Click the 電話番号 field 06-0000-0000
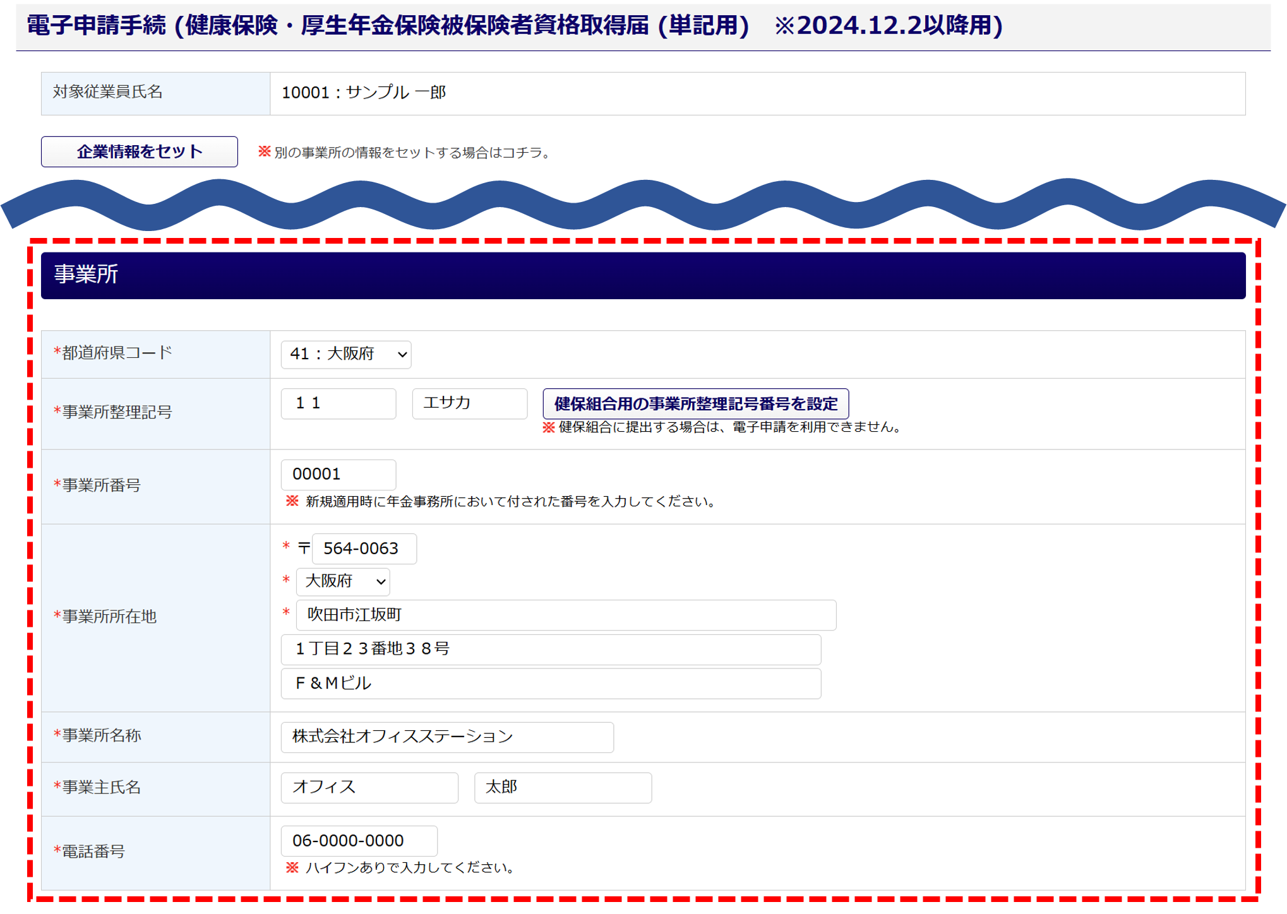 359,841
